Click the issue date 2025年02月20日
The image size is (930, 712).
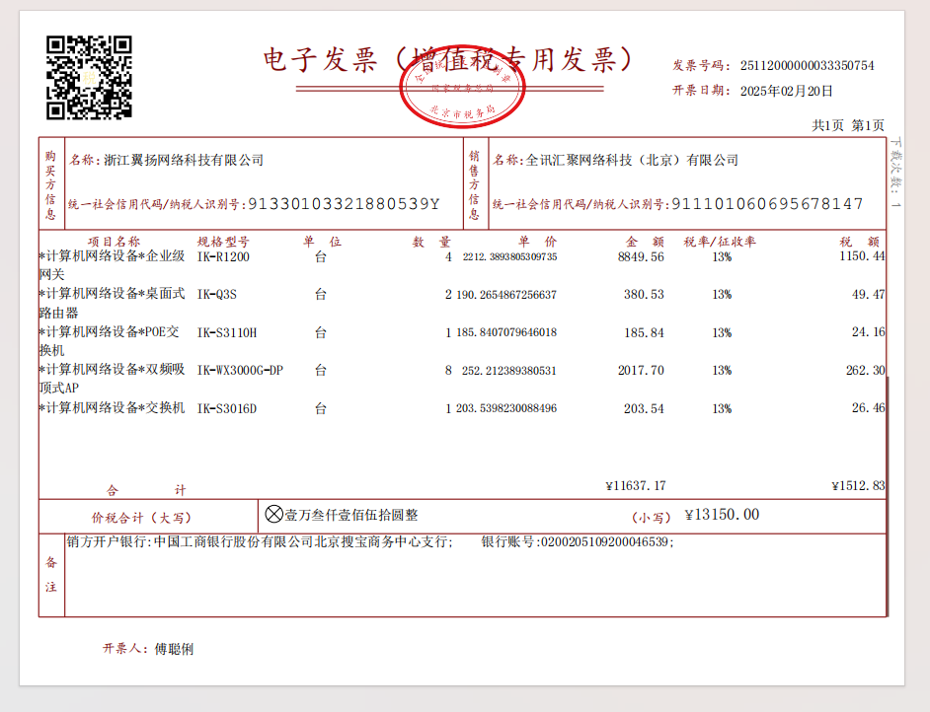786,91
